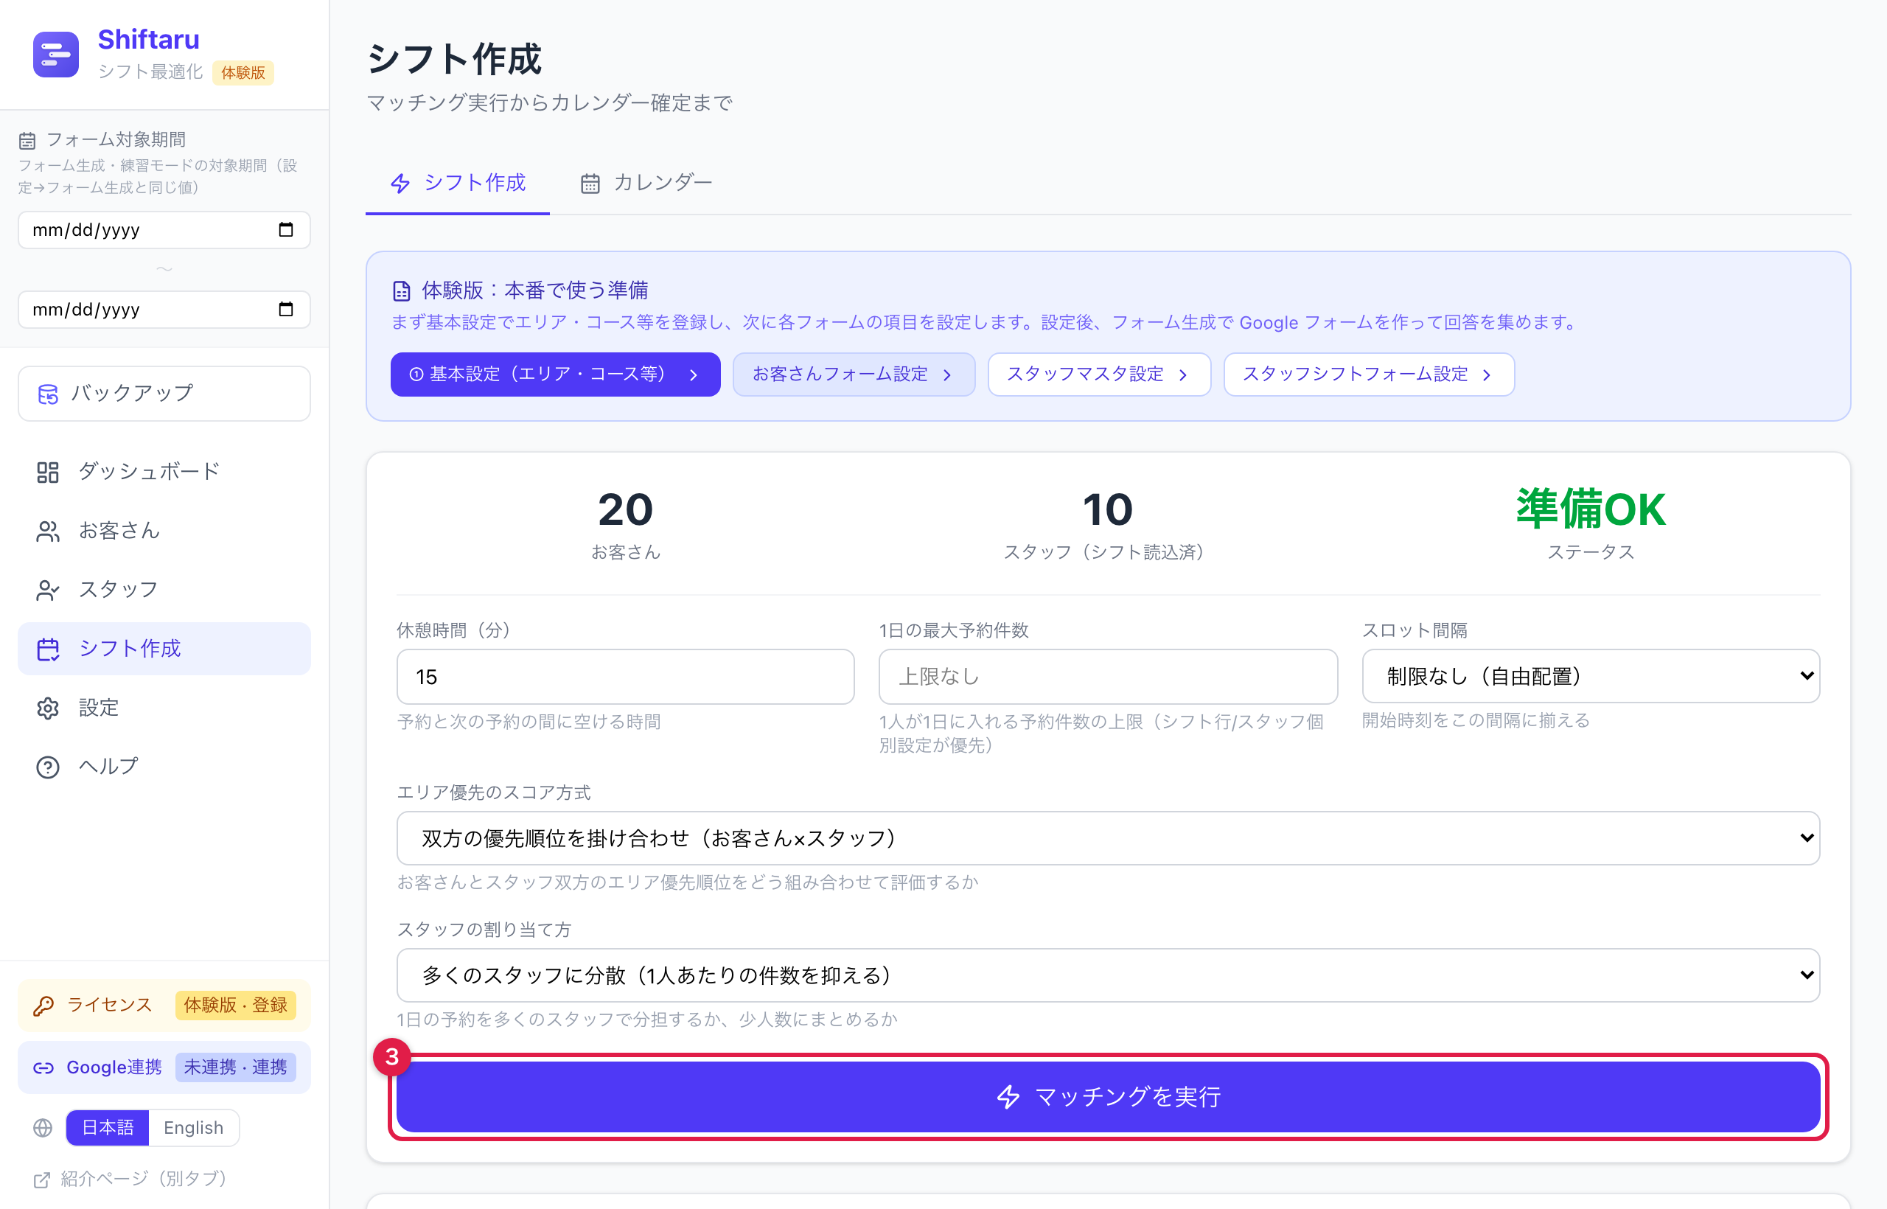Open ヘルプ in the sidebar
Image resolution: width=1887 pixels, height=1209 pixels.
coord(164,767)
